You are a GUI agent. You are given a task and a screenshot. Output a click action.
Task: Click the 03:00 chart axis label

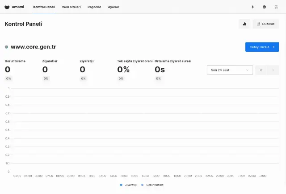click(262, 176)
